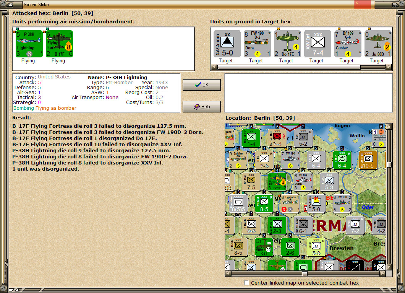This screenshot has height=293, width=405.
Task: Click the map vertical scrollbar down arrow
Action: (x=389, y=267)
